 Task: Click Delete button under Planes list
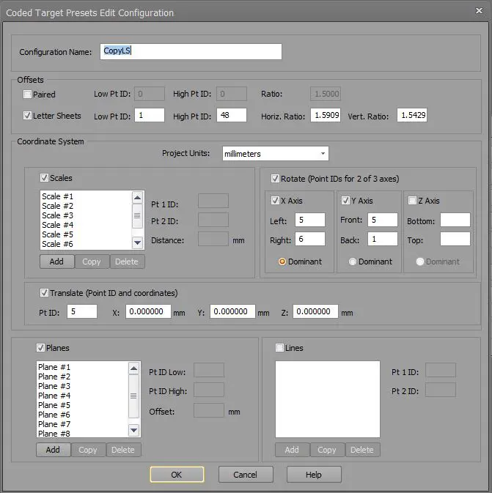click(123, 450)
